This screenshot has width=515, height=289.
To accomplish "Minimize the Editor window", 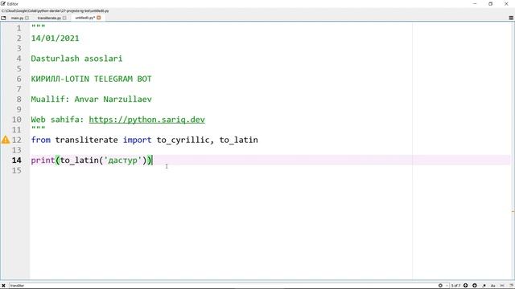I will (475, 3).
